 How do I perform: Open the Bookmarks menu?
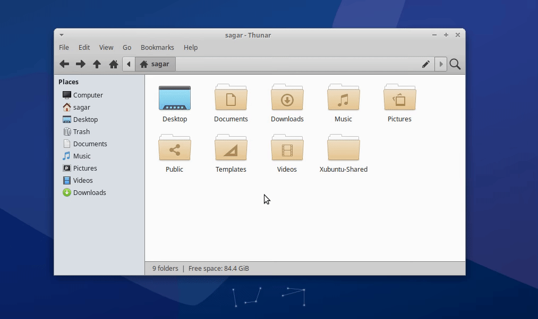(x=157, y=47)
